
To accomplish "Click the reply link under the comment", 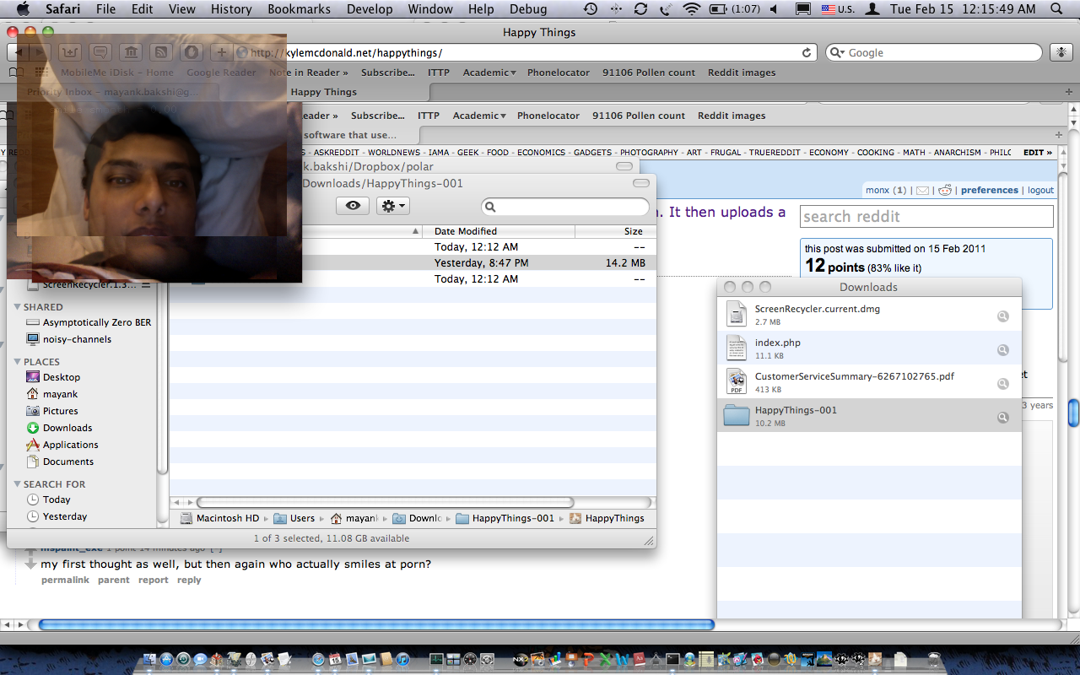I will (x=189, y=580).
